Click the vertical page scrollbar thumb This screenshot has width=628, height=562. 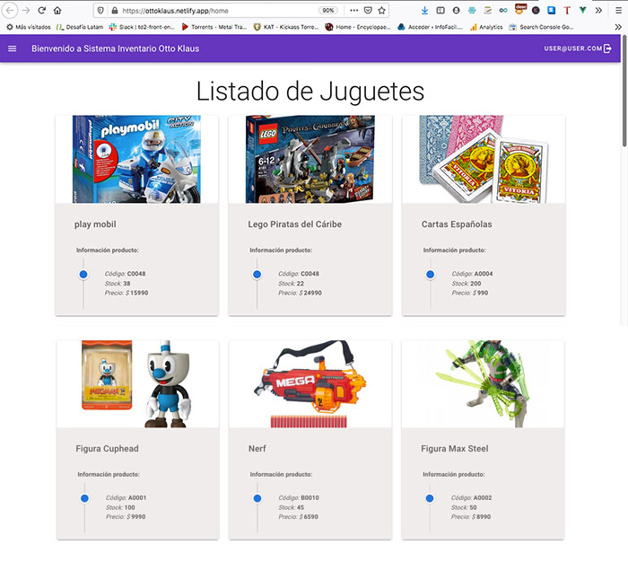(x=624, y=92)
